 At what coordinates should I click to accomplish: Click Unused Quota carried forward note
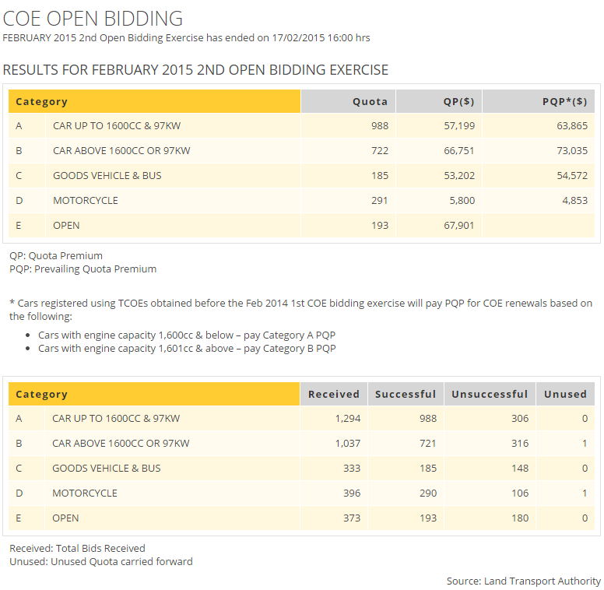point(101,561)
